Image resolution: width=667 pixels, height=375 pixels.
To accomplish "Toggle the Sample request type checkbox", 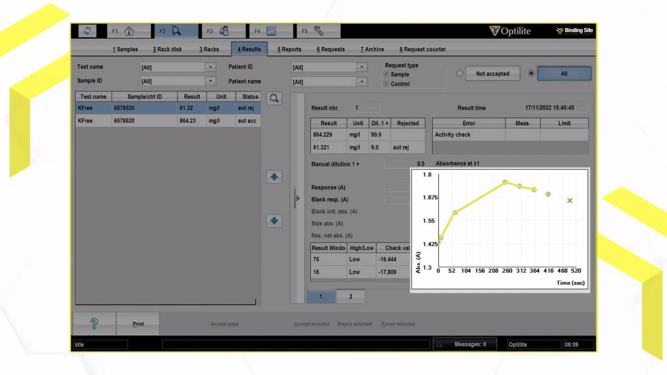I will [x=386, y=74].
